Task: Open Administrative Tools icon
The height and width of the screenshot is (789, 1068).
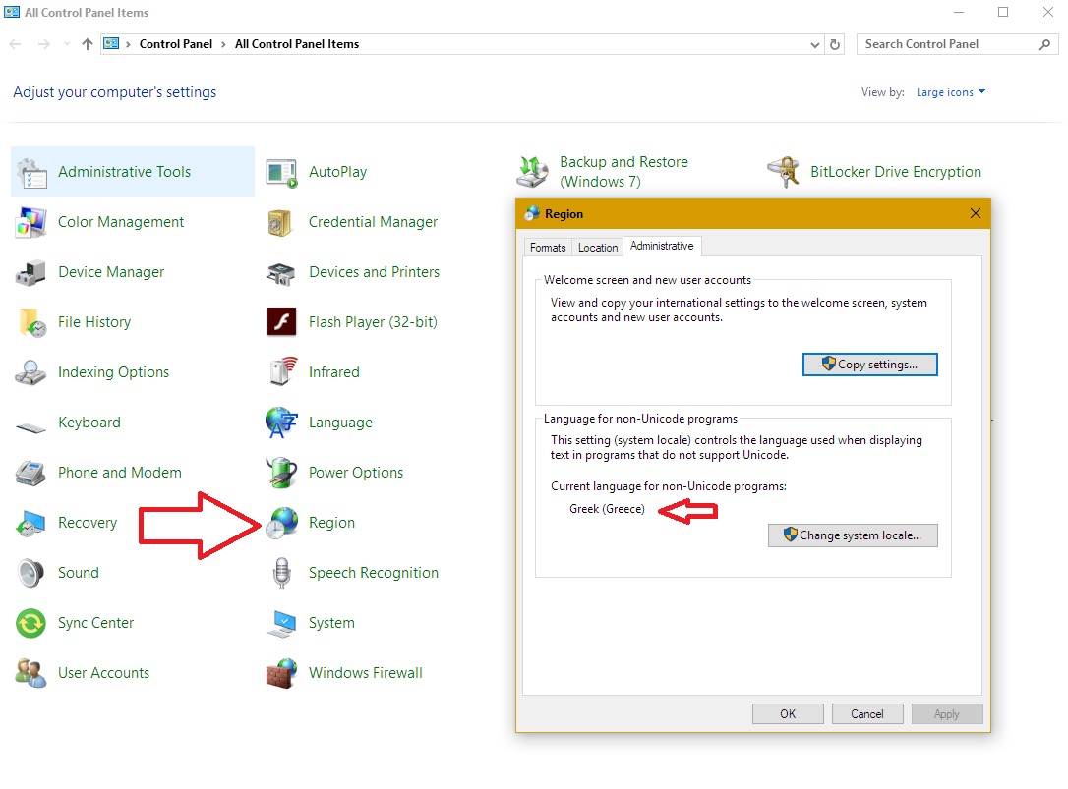Action: (31, 172)
